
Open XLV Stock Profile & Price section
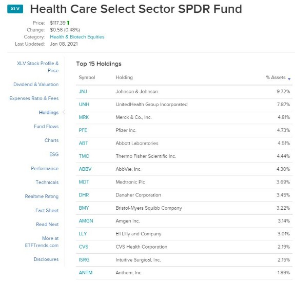tap(37, 67)
